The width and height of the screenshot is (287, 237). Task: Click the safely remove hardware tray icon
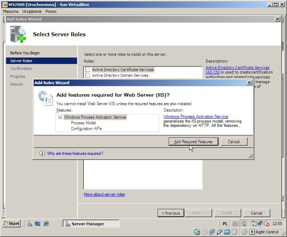pos(254,223)
